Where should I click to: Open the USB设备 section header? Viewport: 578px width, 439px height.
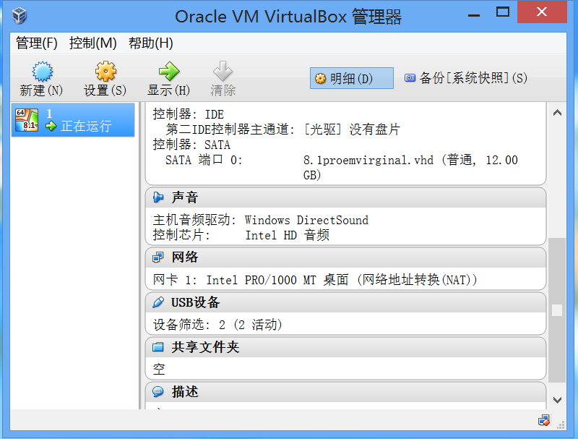[x=346, y=302]
